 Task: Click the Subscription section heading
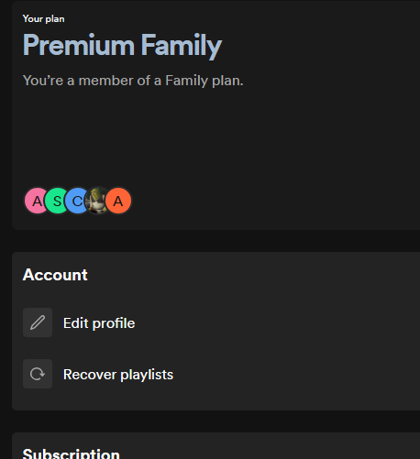(71, 454)
